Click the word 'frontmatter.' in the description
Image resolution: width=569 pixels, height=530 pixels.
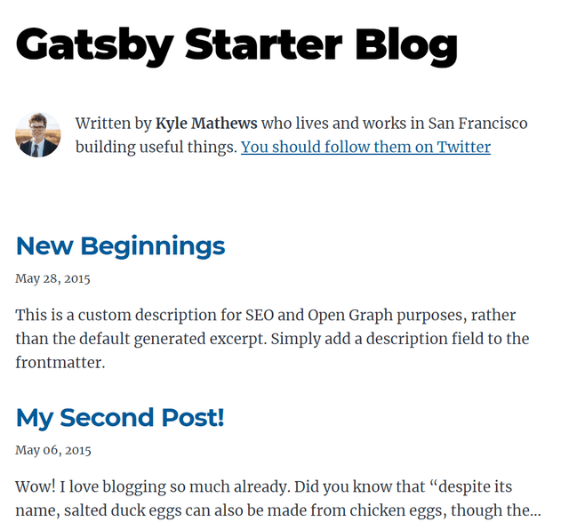(x=60, y=363)
